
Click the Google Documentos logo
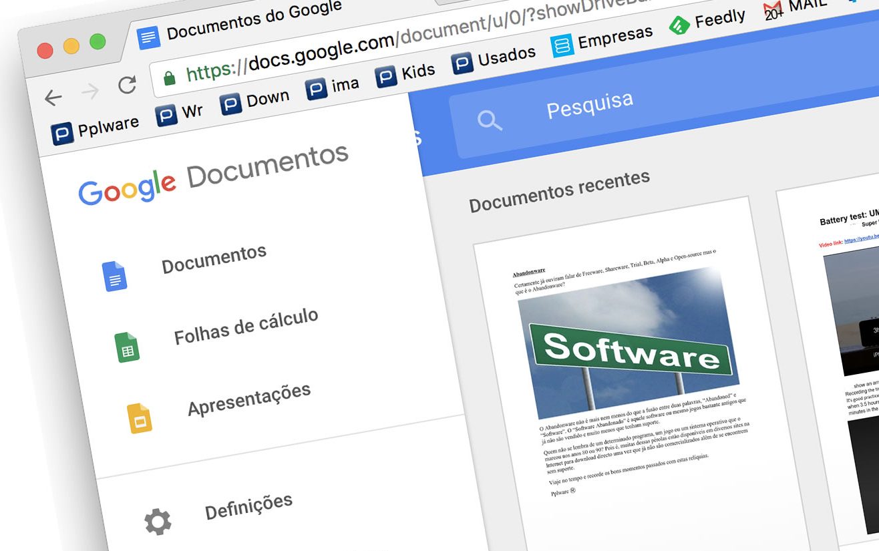[214, 173]
